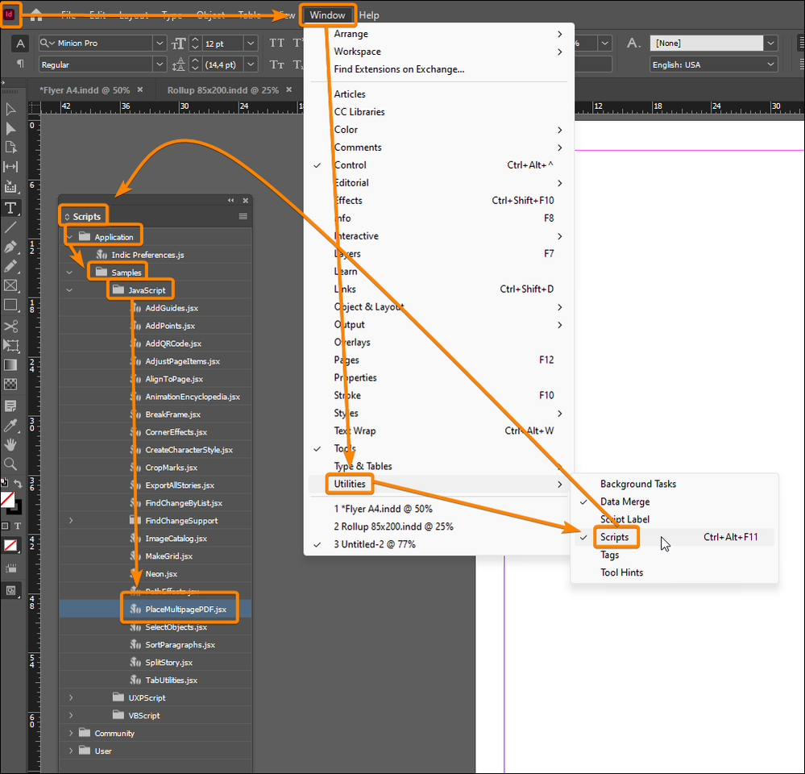The image size is (805, 774).
Task: Open the 12 pt font size dropdown
Action: pos(251,44)
